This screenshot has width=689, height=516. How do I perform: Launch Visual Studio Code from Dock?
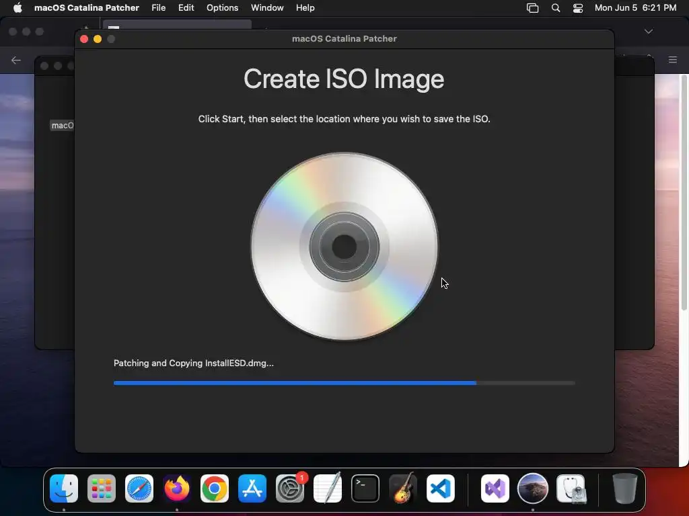pos(440,488)
